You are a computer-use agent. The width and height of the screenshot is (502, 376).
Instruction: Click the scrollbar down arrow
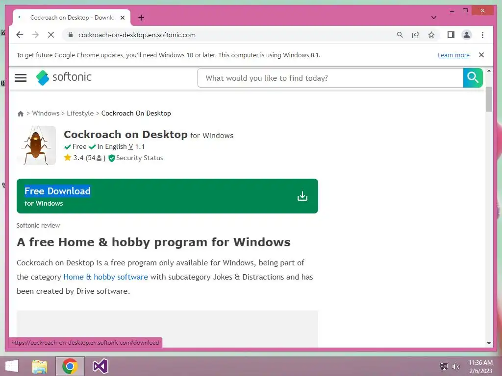coord(489,343)
